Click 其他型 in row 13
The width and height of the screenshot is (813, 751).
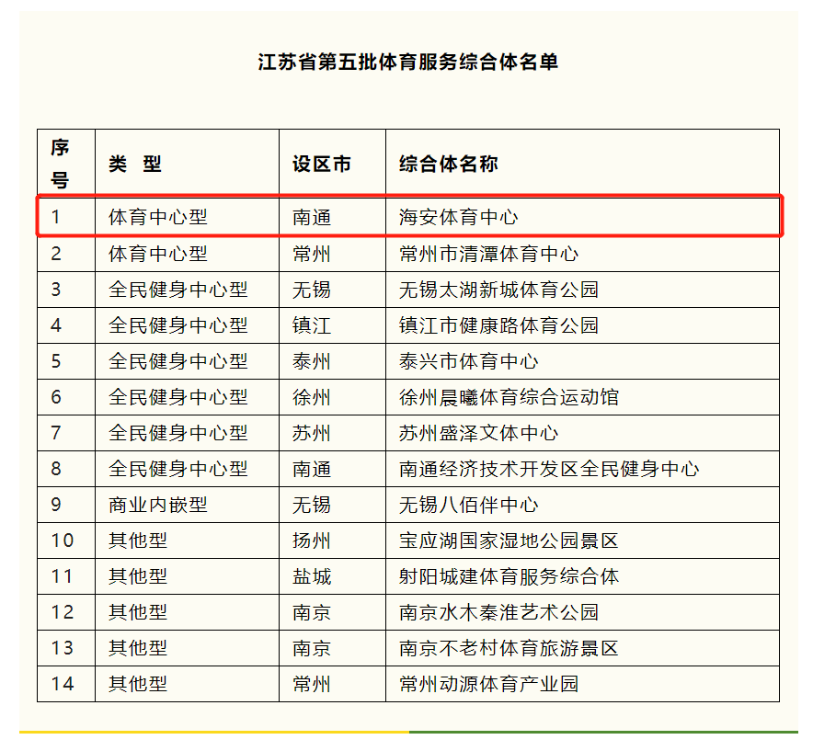coord(138,648)
